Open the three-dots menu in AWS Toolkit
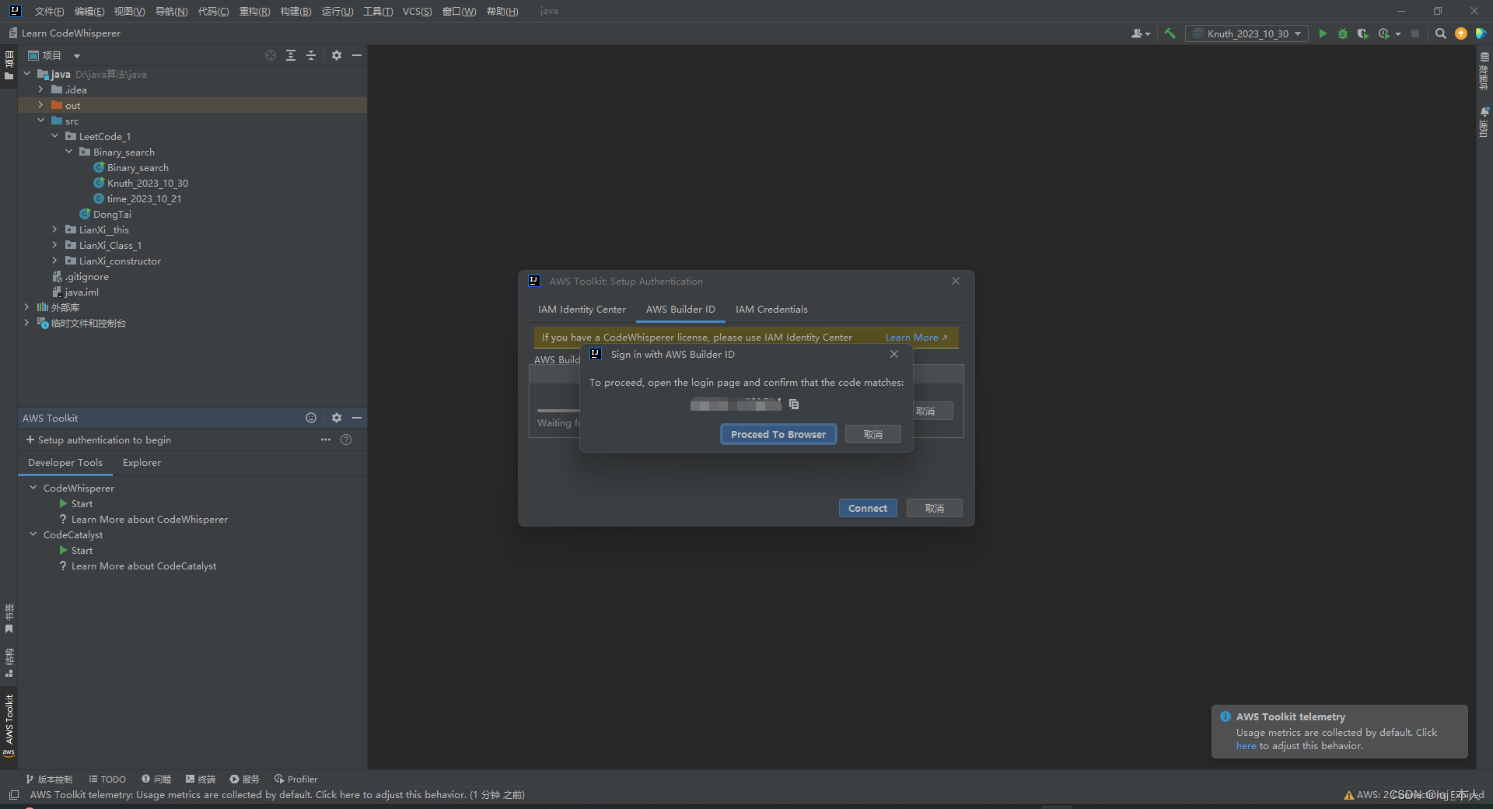The width and height of the screenshot is (1493, 809). tap(326, 440)
